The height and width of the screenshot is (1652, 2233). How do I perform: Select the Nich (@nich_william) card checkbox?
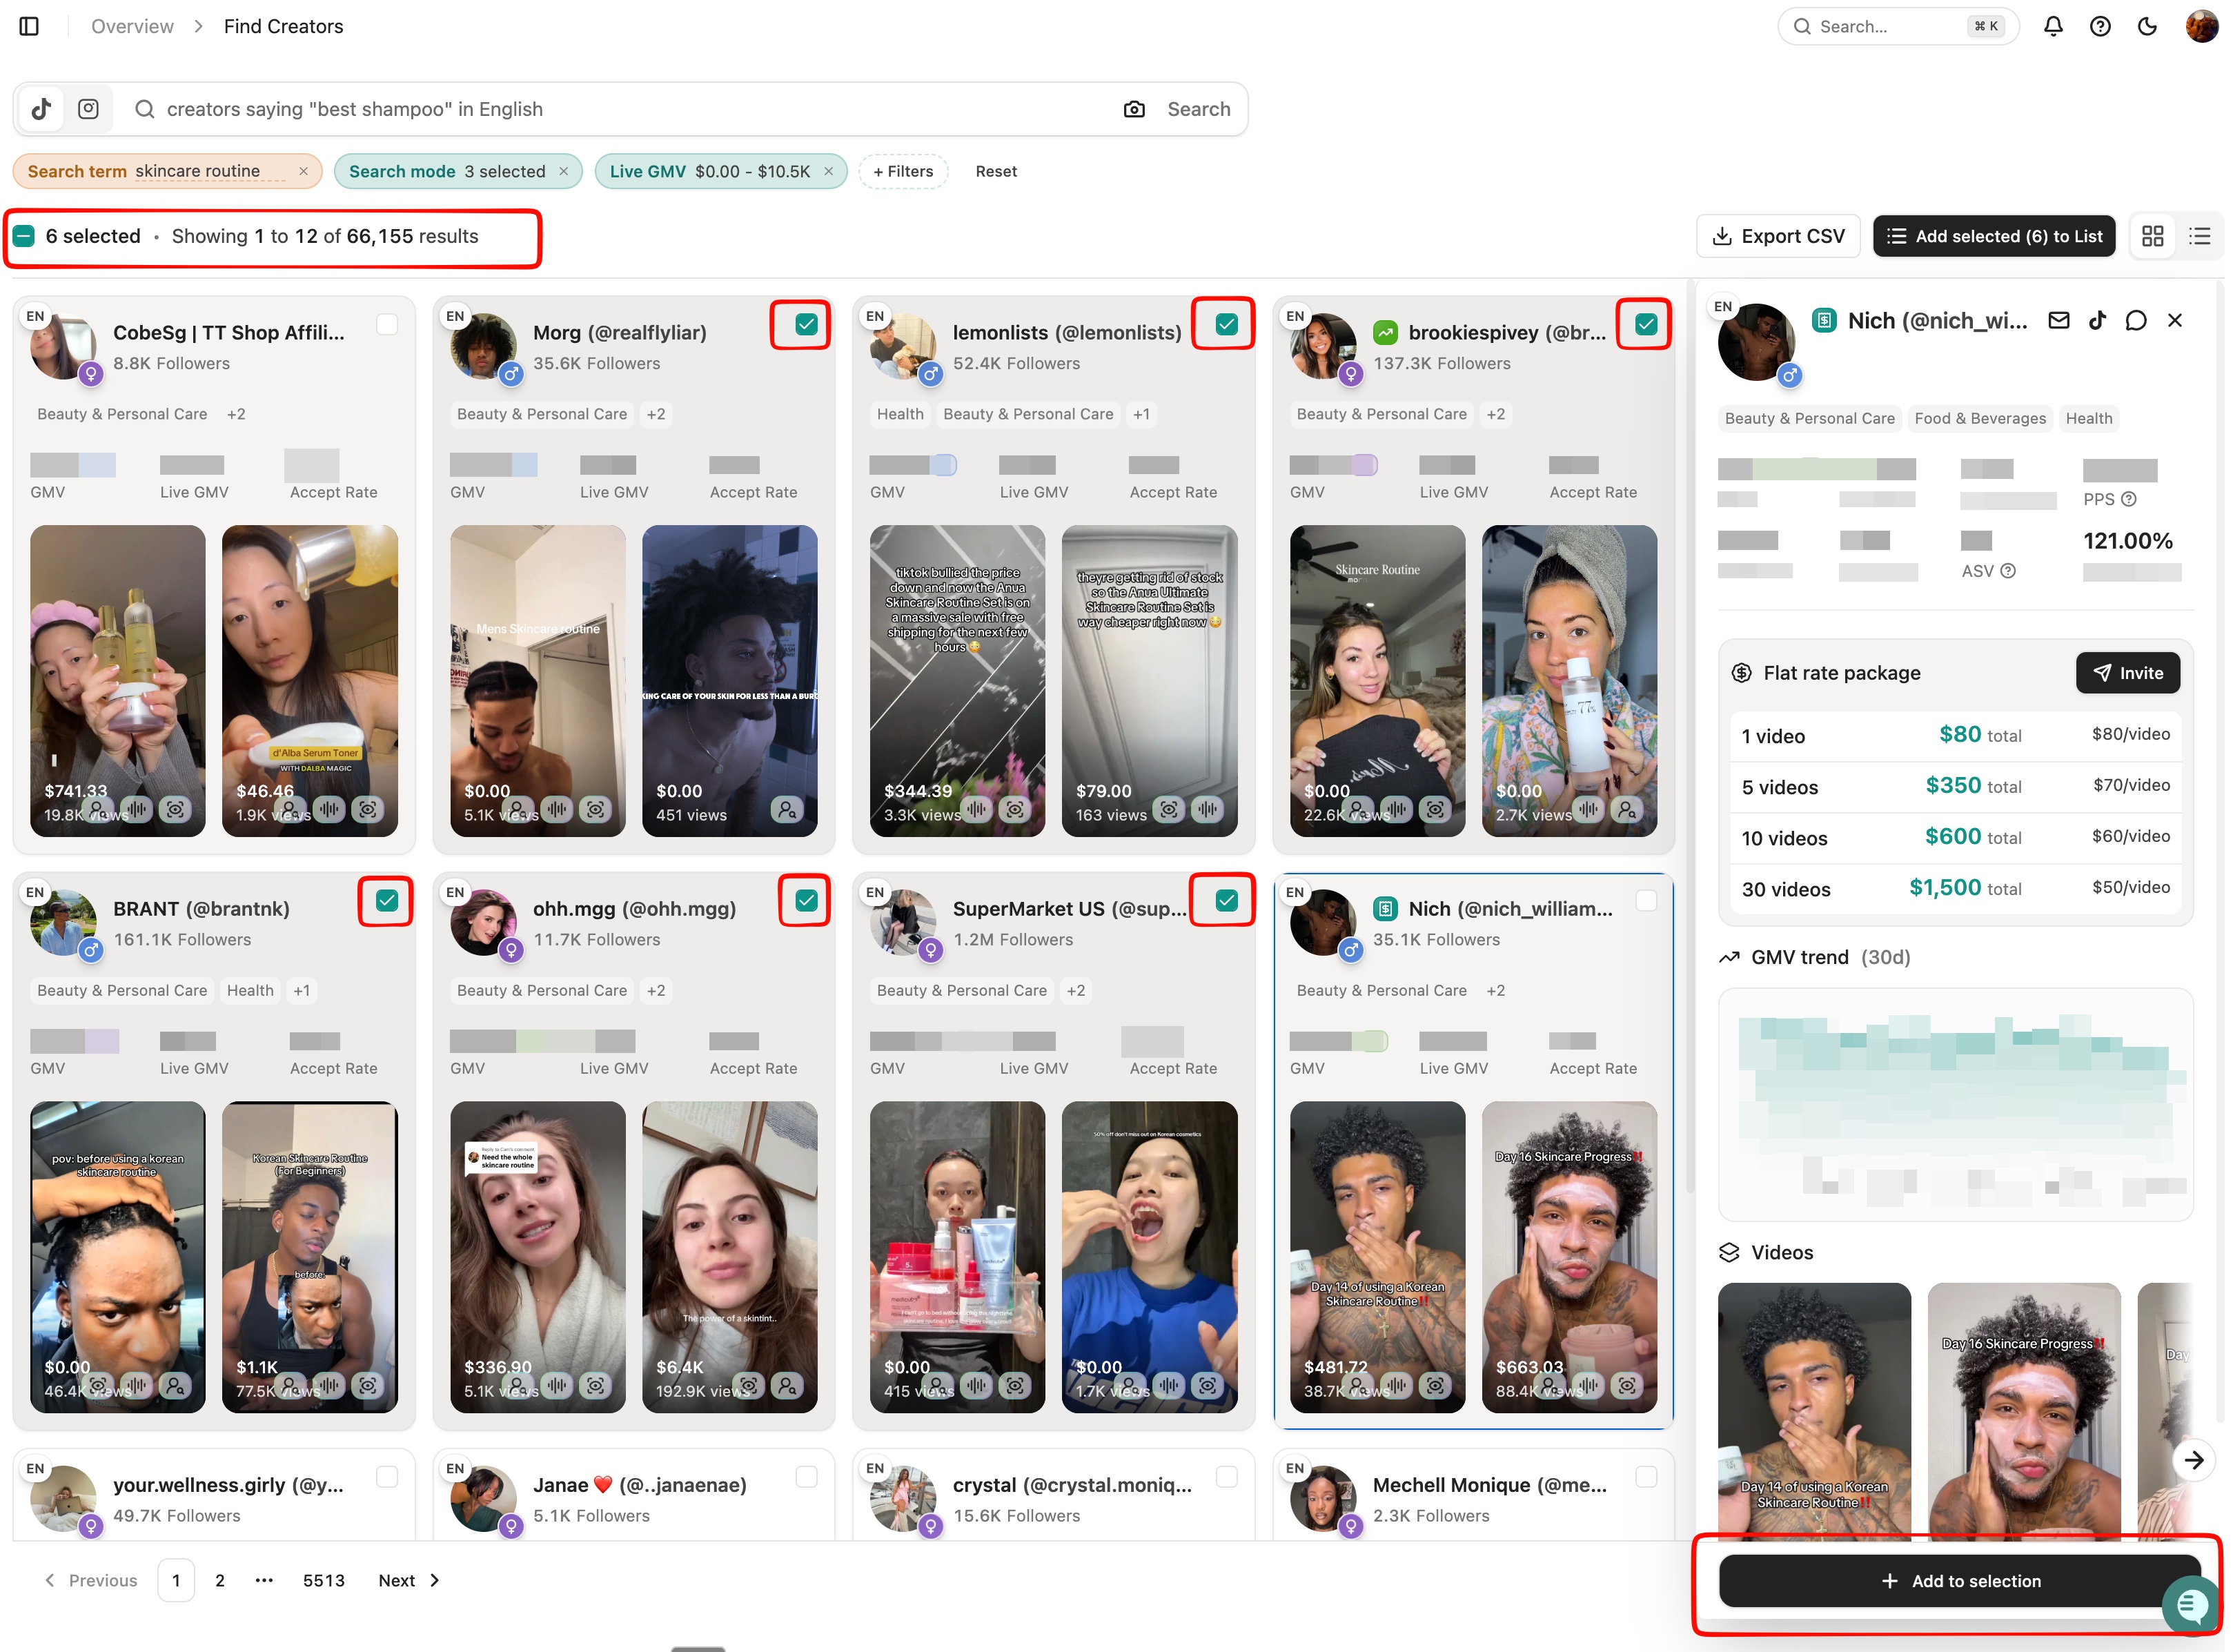tap(1646, 900)
